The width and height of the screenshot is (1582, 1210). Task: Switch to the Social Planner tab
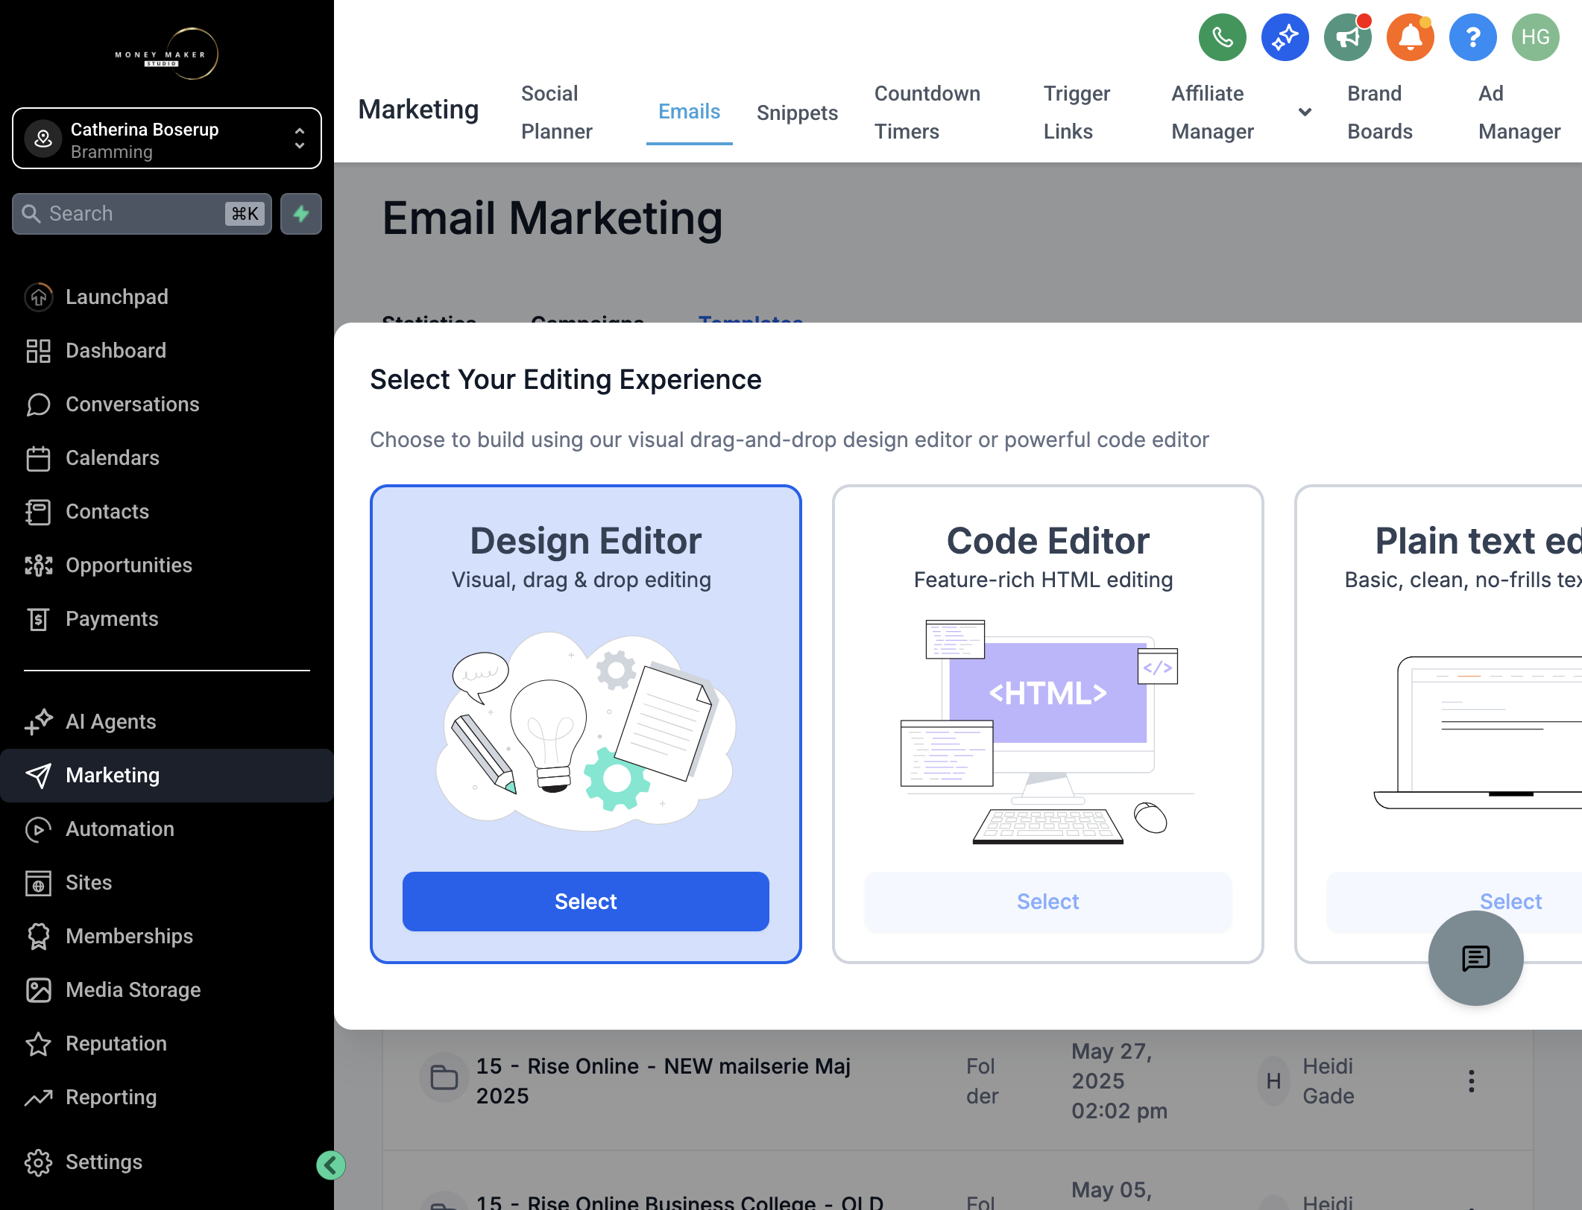coord(557,112)
